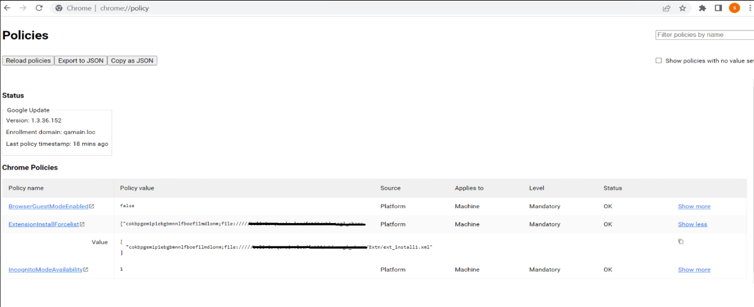The image size is (754, 307).
Task: Click Machine in the ExtensionInstallForcelist row
Action: pos(467,224)
